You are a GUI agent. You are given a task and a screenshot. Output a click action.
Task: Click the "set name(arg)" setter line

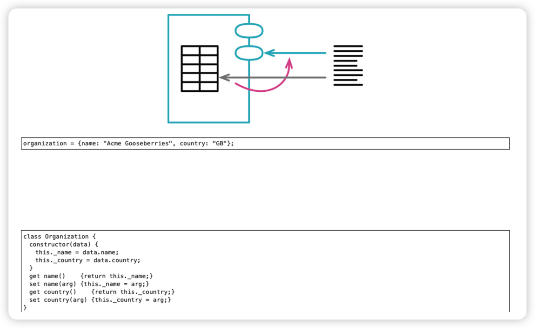[x=89, y=284]
